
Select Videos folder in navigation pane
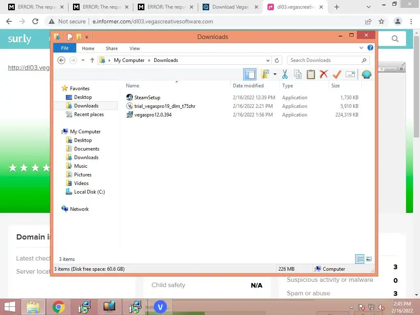[81, 183]
